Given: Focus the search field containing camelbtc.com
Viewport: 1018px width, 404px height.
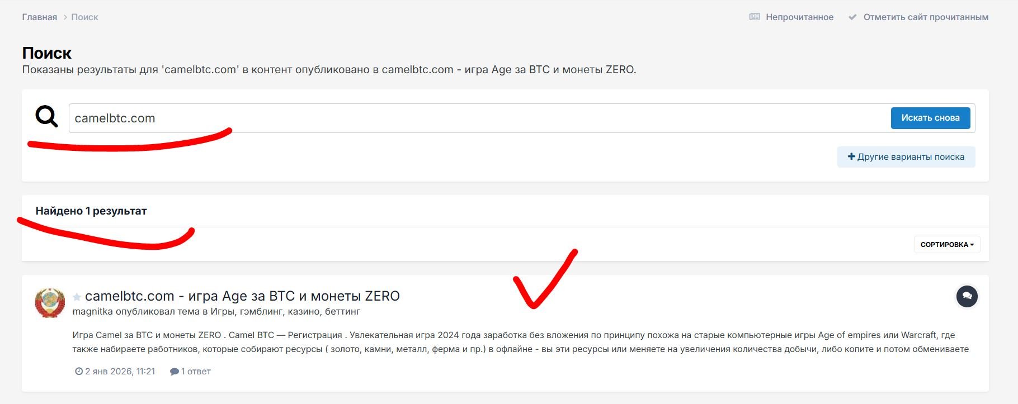Looking at the screenshot, I should pyautogui.click(x=475, y=118).
